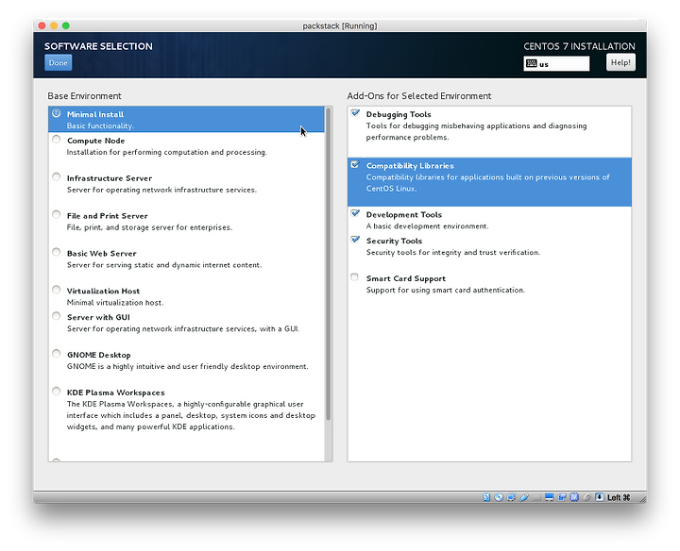Click the Left ⌘ host key indicator

tap(619, 497)
